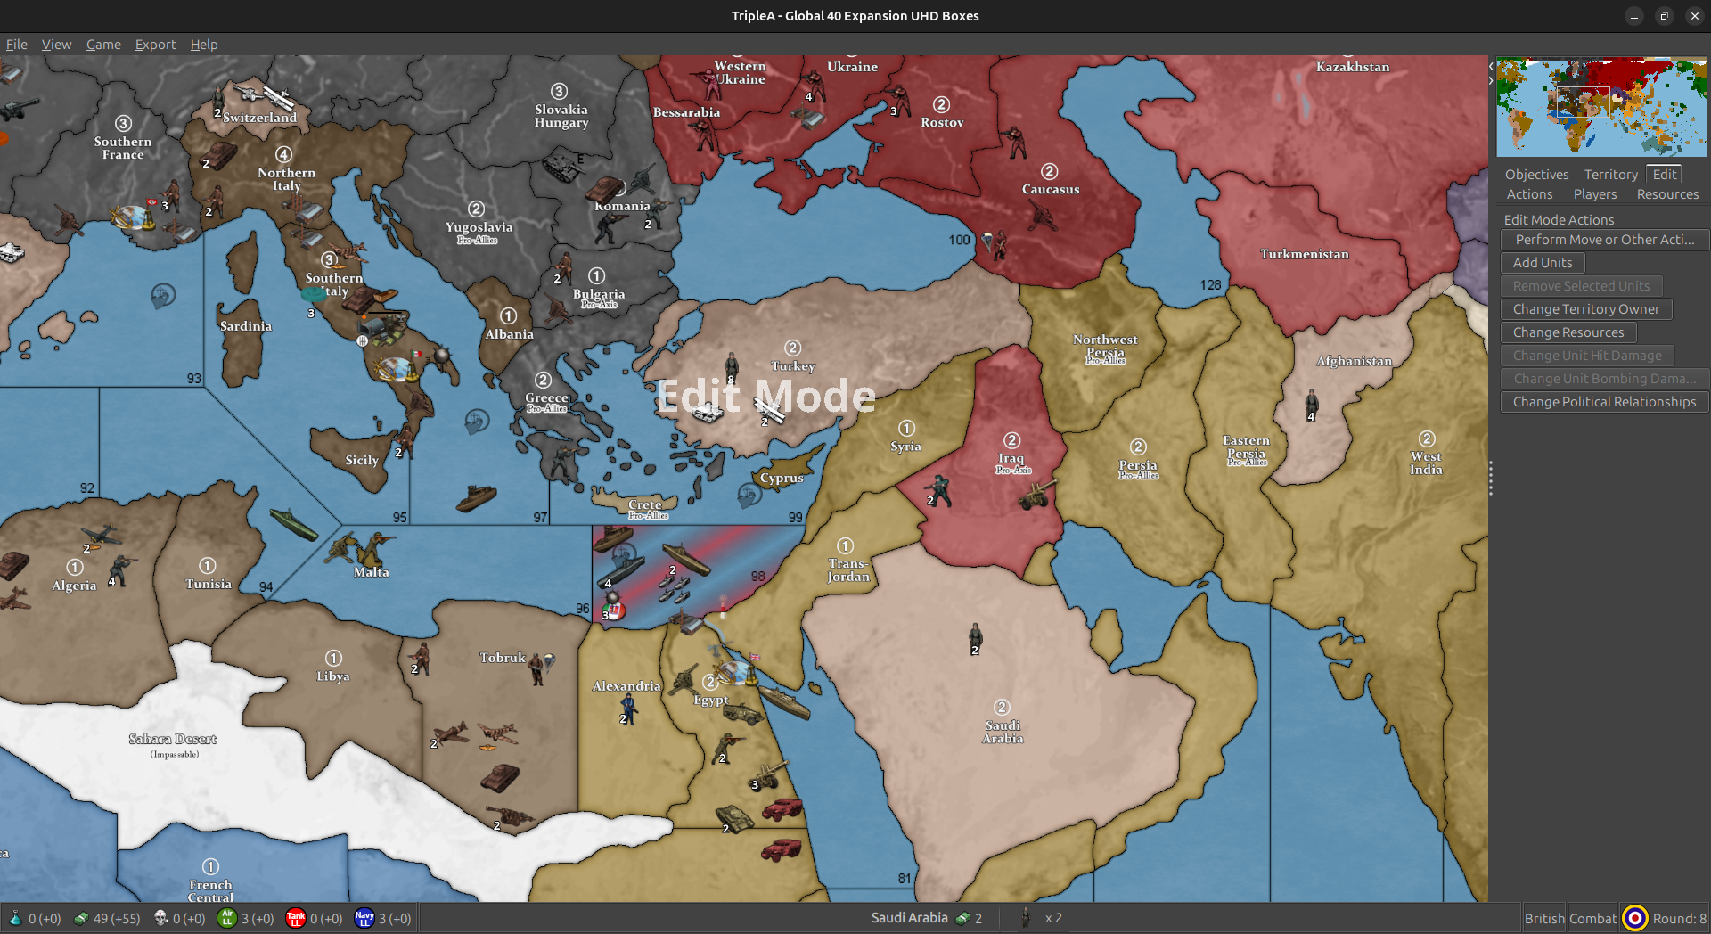This screenshot has height=934, width=1711.
Task: Click the Tunisia territory label
Action: pyautogui.click(x=209, y=584)
